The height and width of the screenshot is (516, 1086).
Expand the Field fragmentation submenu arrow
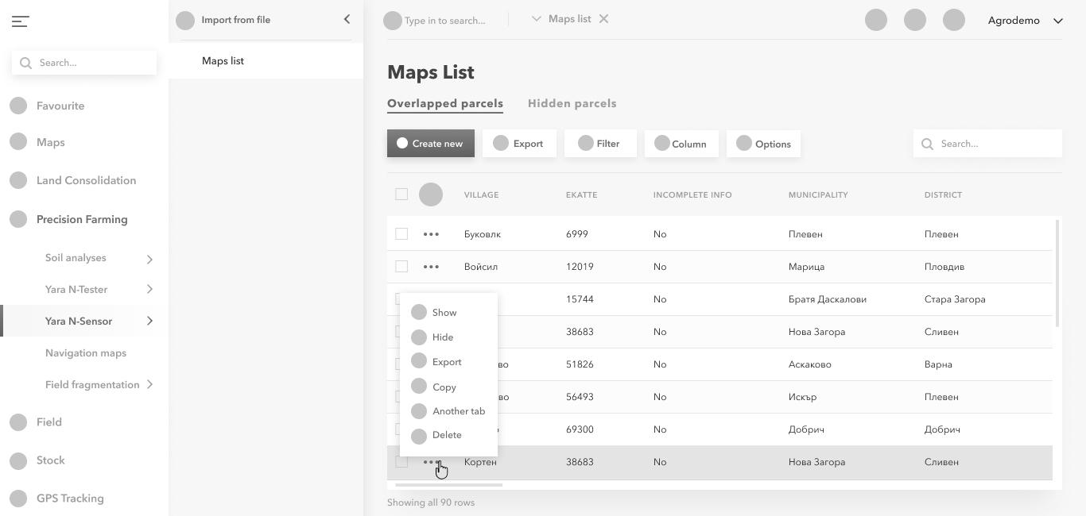click(149, 385)
